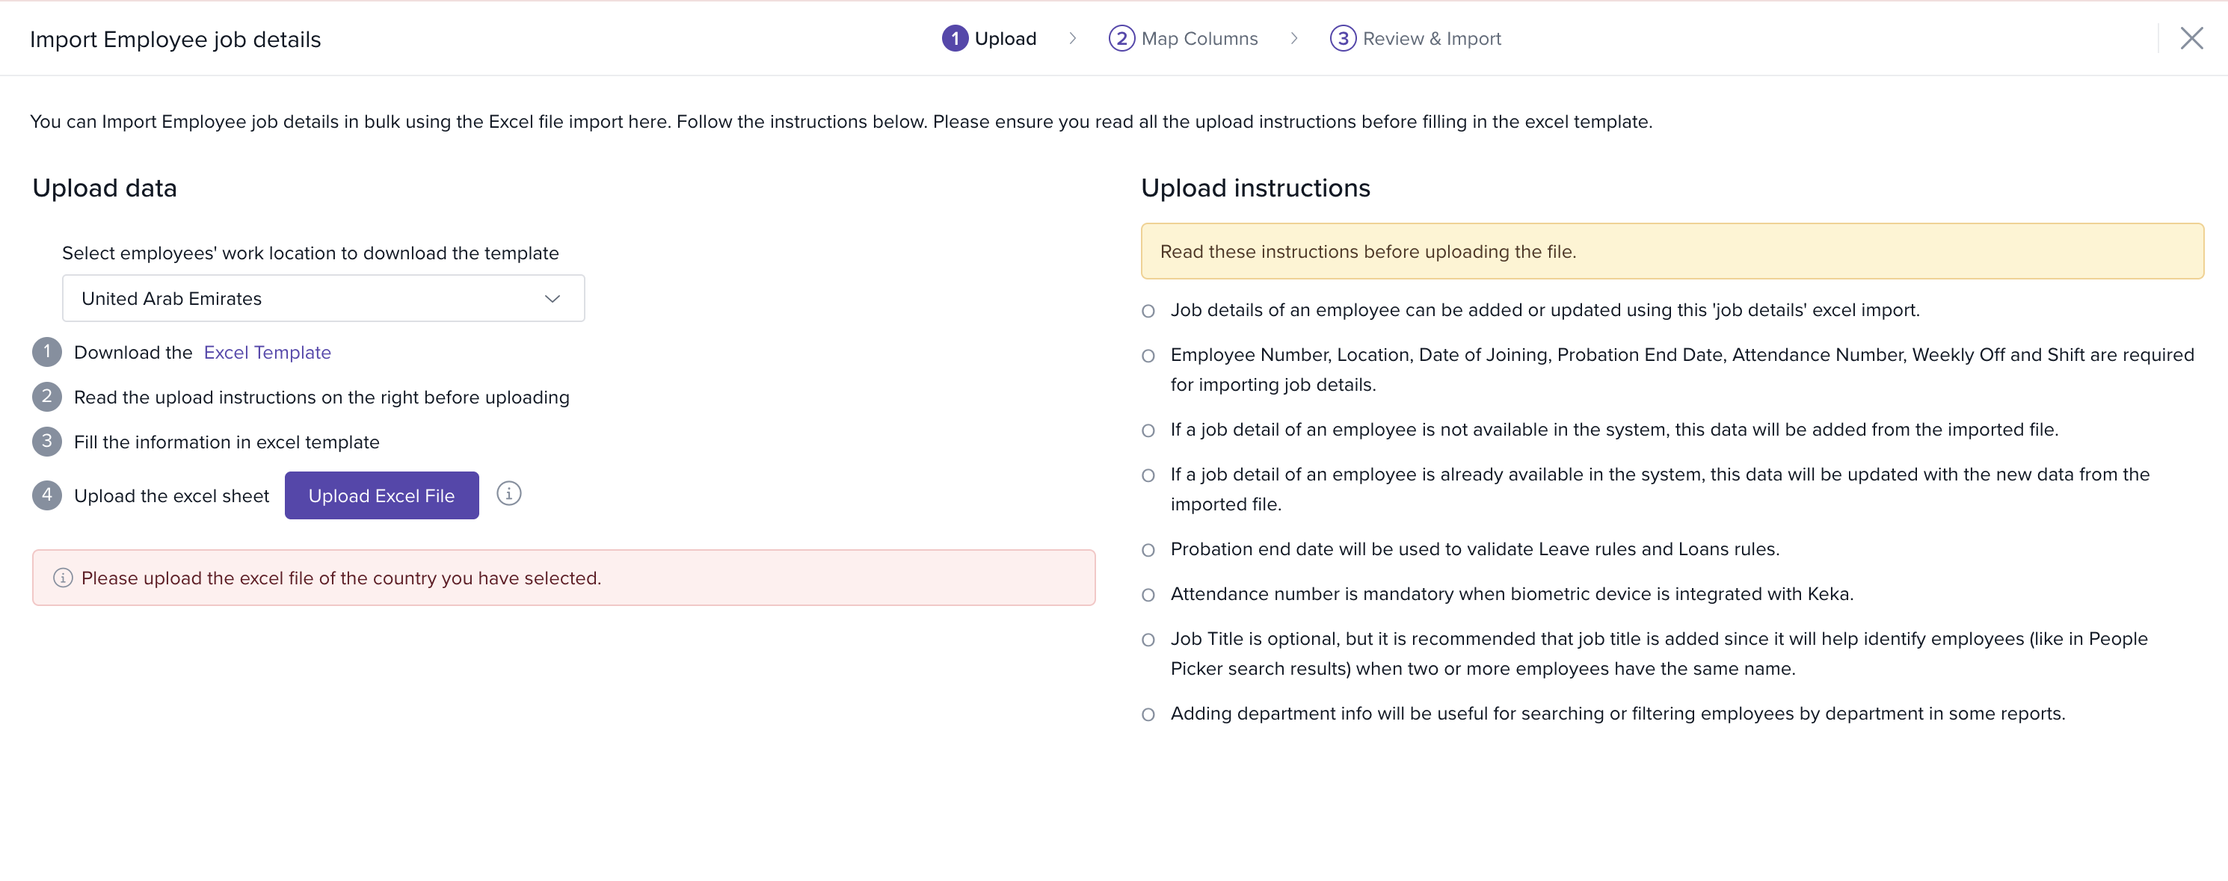2228x881 pixels.
Task: Go to the Map Columns step label
Action: 1198,38
